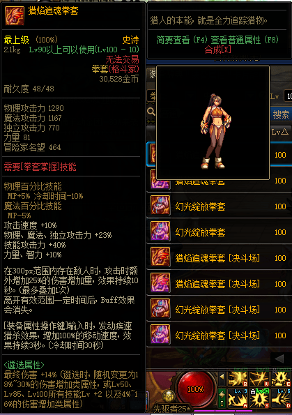Select last 幻光绽放拳套 [决斗场] row
Viewport: 292px width, 415px height.
coord(220,335)
